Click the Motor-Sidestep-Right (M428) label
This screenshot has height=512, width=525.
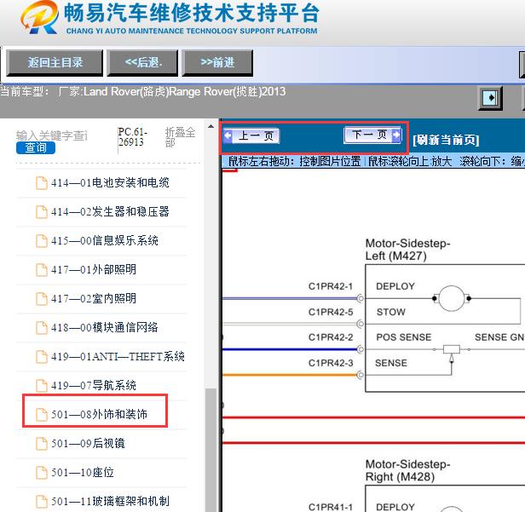pyautogui.click(x=407, y=470)
